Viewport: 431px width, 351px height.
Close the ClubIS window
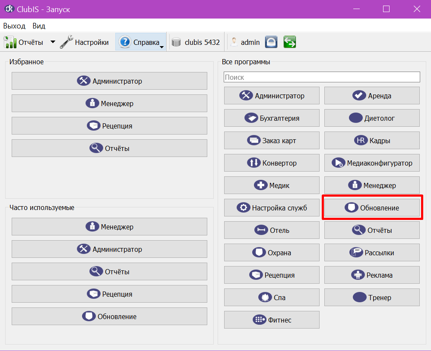(417, 9)
